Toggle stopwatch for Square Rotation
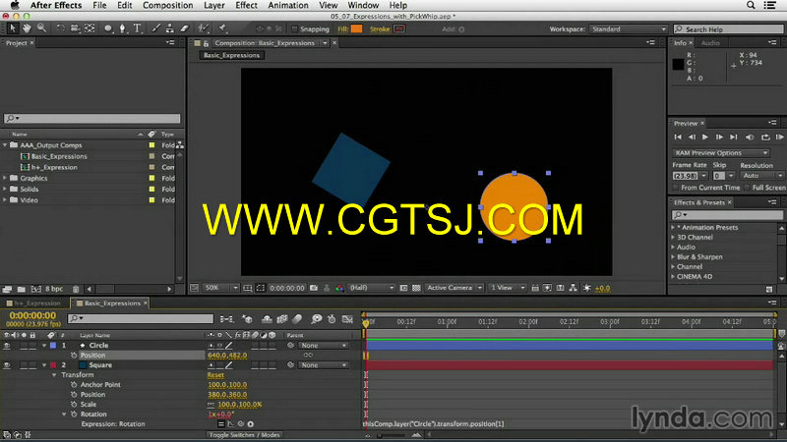The image size is (787, 442). click(74, 414)
